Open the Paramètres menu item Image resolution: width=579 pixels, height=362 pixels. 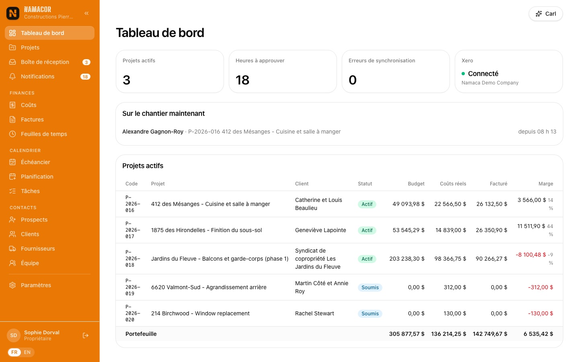[49, 285]
